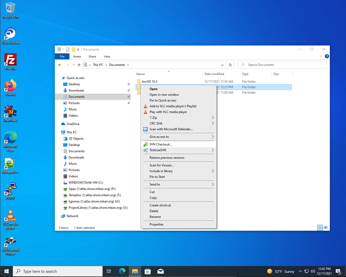Click the Cisco Jabber desktop icon
Viewport: 346px width, 277px height.
[10, 36]
